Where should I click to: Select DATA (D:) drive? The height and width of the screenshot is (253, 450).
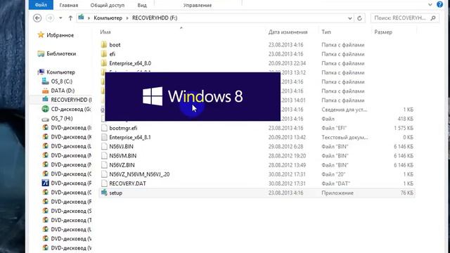(63, 91)
